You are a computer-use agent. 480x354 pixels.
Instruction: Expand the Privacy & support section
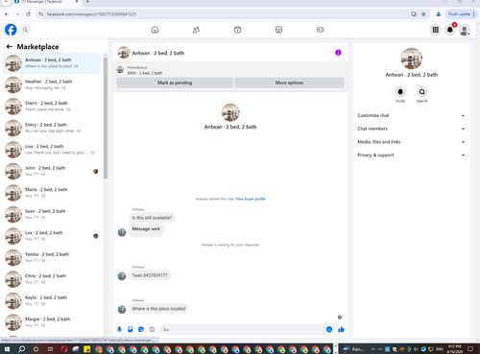411,155
